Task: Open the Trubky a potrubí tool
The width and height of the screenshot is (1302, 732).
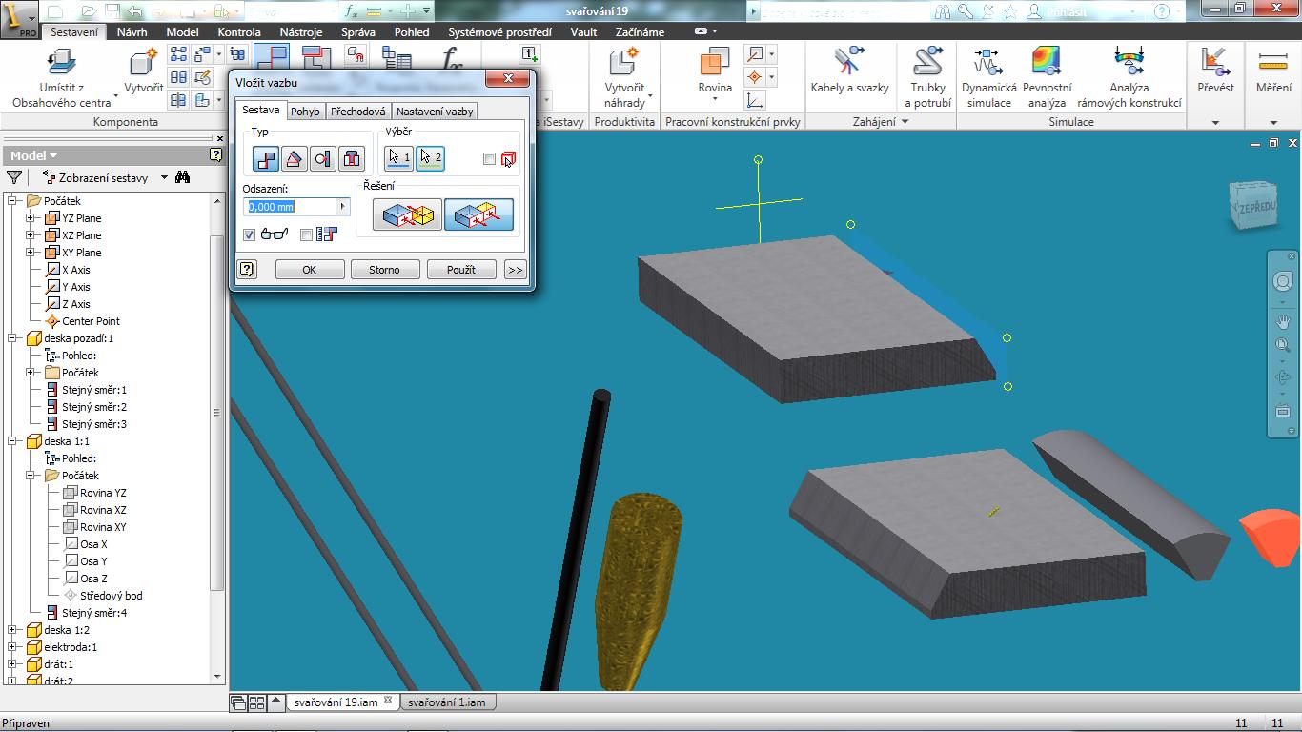Action: [927, 77]
